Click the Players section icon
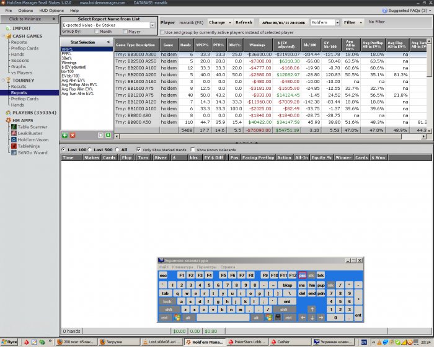This screenshot has height=347, width=434. [8, 113]
